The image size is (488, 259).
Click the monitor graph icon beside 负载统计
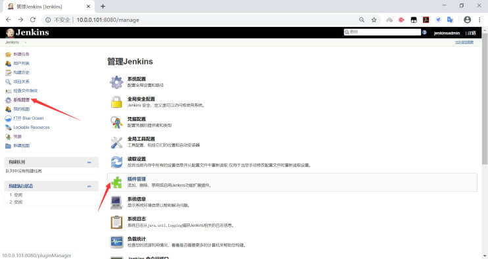[x=116, y=242]
